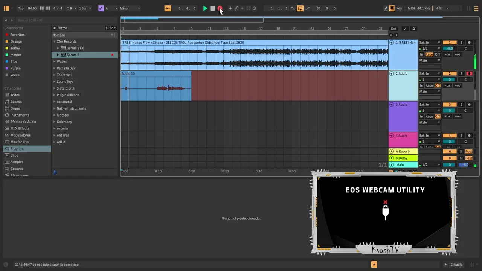The height and width of the screenshot is (271, 482).
Task: Set track 3 monitor to Off
Action: pos(438,117)
